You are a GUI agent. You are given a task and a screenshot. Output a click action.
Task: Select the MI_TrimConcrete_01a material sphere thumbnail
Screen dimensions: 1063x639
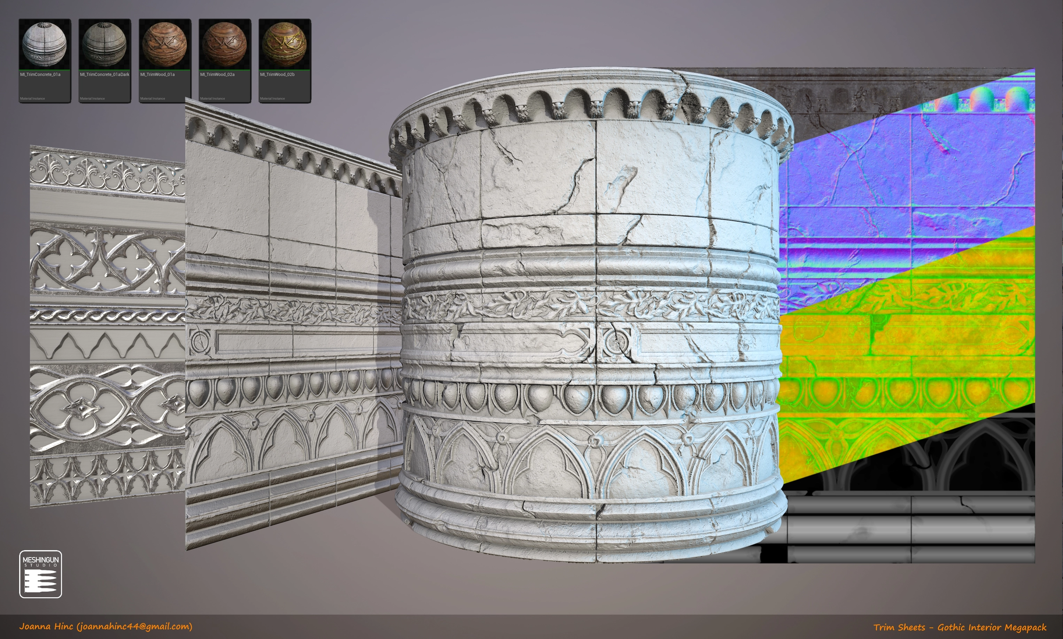pyautogui.click(x=44, y=45)
